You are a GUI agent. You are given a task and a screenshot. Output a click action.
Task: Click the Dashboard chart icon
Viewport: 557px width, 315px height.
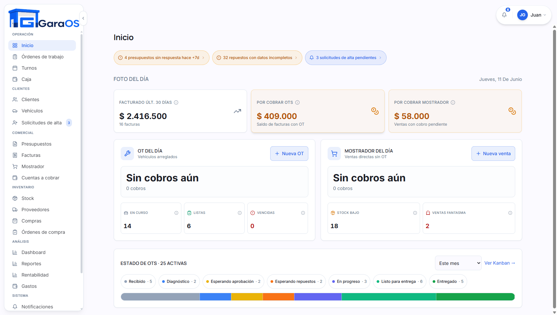(x=15, y=252)
